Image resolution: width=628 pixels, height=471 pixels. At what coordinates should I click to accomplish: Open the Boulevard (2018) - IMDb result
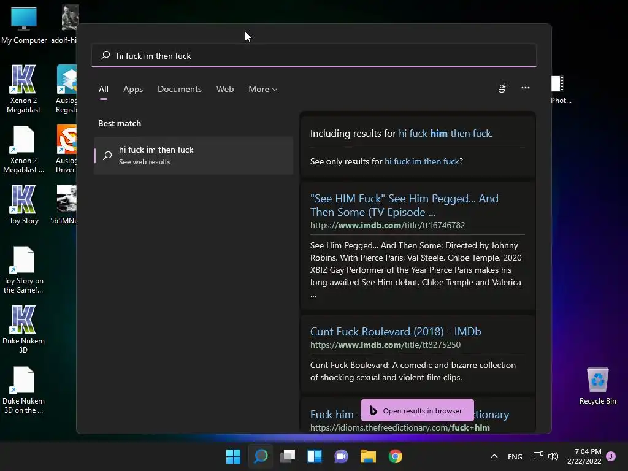point(396,332)
